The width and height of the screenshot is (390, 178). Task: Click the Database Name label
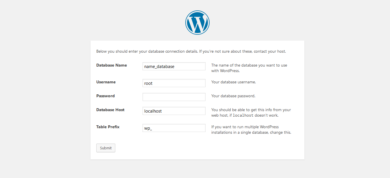pyautogui.click(x=111, y=65)
